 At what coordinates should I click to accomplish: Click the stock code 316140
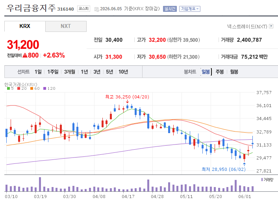[65, 9]
